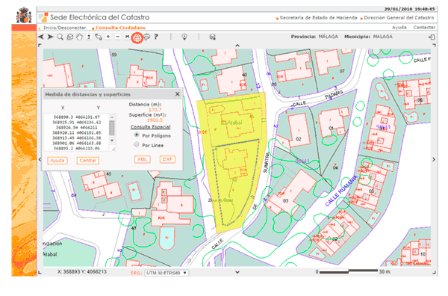Go back to previous map view arrow
This screenshot has width=448, height=296.
pos(41,37)
